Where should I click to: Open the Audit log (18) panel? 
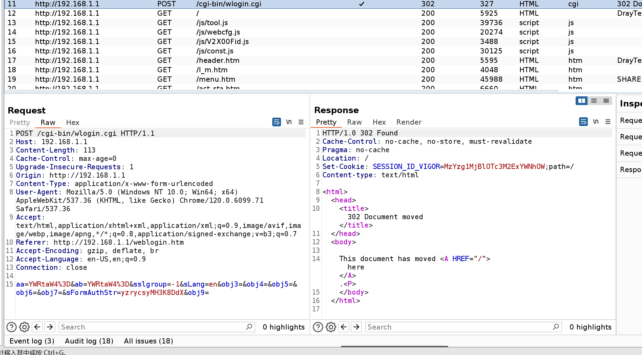(x=89, y=341)
